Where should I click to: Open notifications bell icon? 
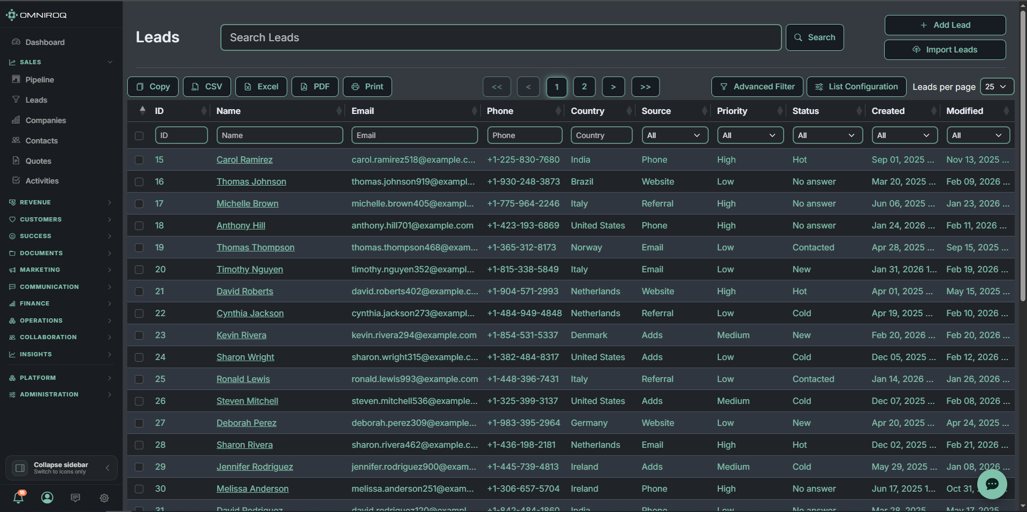18,498
